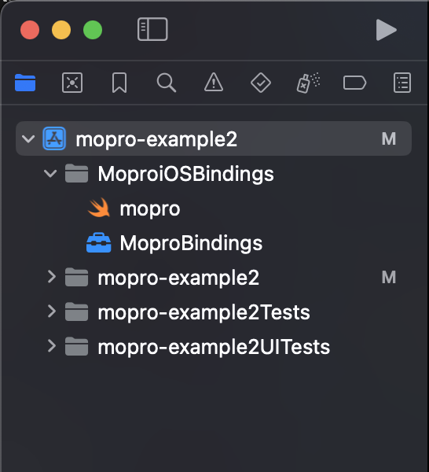Viewport: 429px width, 472px height.
Task: Click the mopro-example2UITests folder icon
Action: point(77,346)
